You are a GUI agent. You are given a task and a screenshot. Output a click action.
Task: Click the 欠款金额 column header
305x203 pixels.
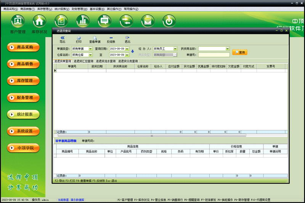(234, 66)
